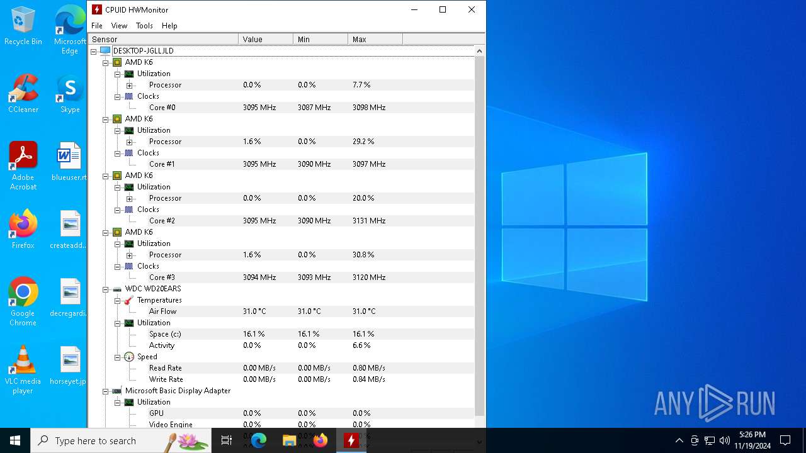This screenshot has height=453, width=806.
Task: Open the Recycle Bin desktop icon
Action: click(x=23, y=26)
